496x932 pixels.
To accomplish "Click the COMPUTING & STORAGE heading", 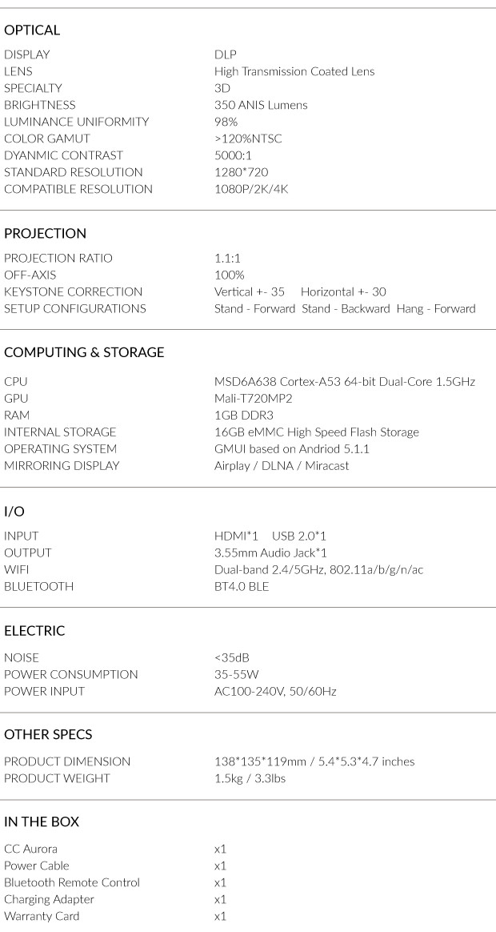I will click(x=84, y=352).
